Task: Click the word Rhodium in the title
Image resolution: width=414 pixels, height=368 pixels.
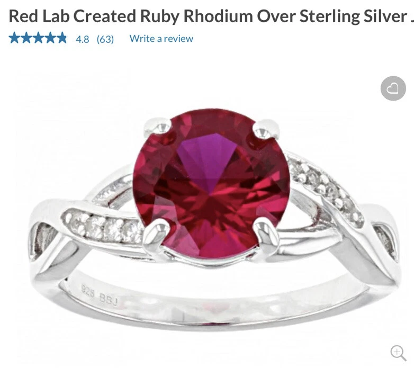Action: (218, 16)
